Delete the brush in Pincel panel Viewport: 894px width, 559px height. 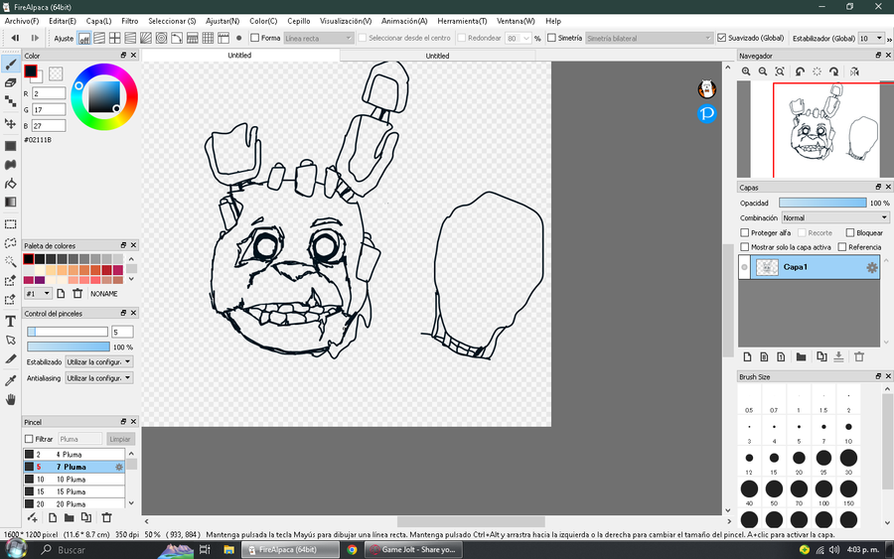pos(106,518)
